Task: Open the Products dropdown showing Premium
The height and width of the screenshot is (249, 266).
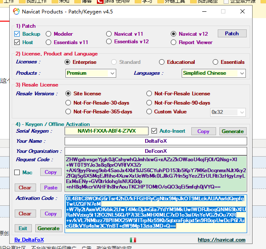Action: tap(91, 73)
